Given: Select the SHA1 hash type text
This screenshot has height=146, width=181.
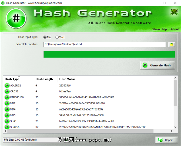Looking at the screenshot, I should (x=14, y=121).
